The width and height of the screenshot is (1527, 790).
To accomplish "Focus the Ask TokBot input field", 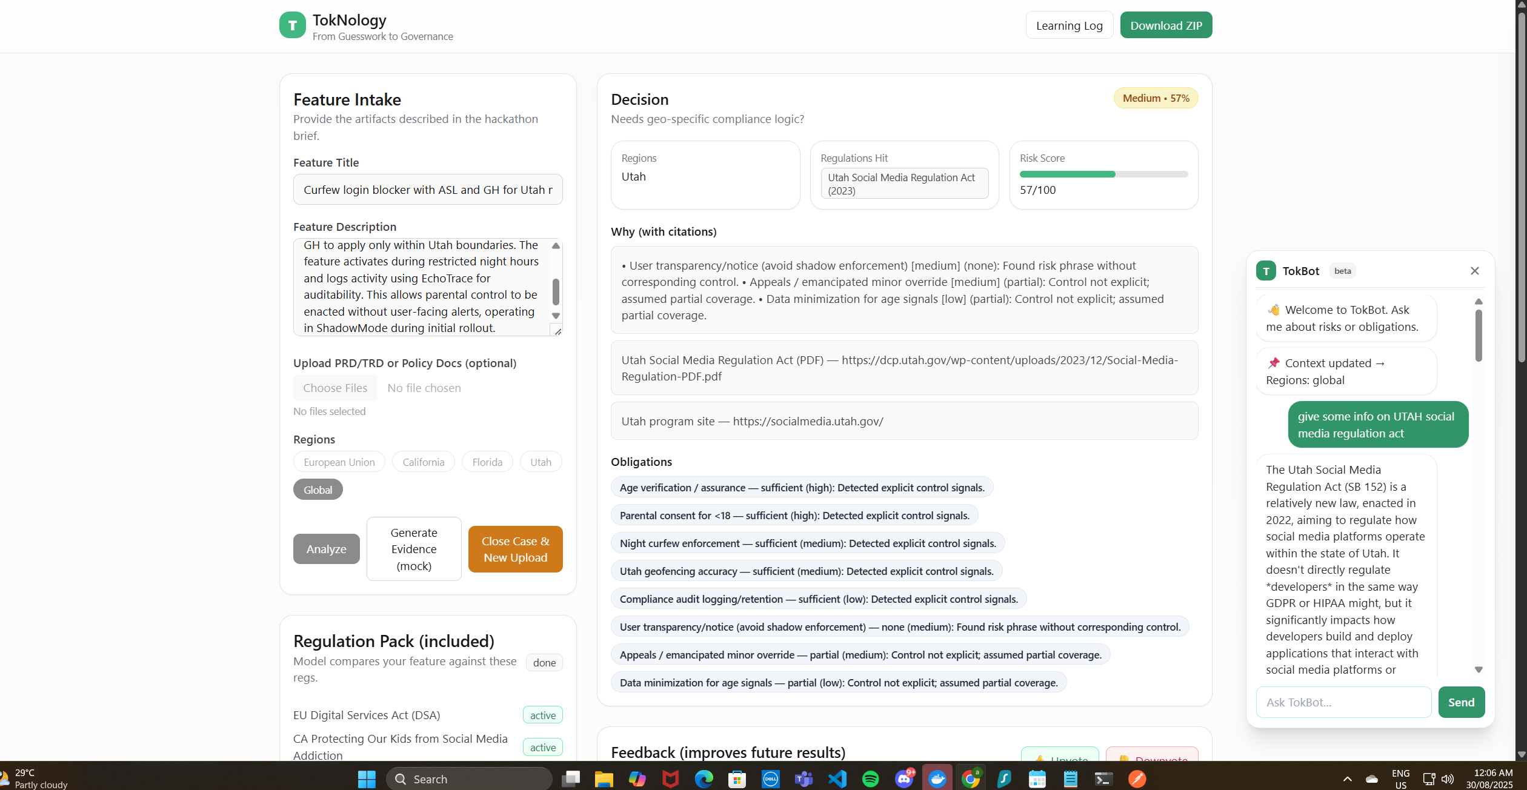I will pyautogui.click(x=1343, y=702).
